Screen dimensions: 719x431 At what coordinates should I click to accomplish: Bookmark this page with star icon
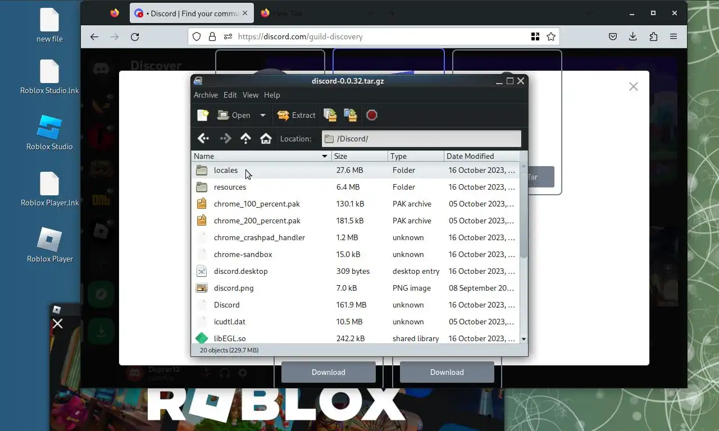[551, 36]
